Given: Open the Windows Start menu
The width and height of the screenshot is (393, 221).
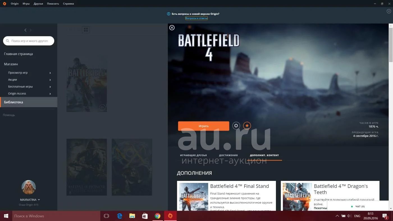Looking at the screenshot, I should [6, 216].
